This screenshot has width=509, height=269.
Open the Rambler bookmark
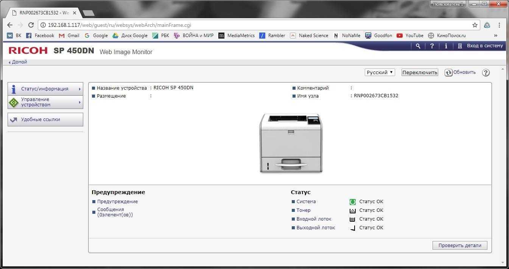[x=272, y=36]
